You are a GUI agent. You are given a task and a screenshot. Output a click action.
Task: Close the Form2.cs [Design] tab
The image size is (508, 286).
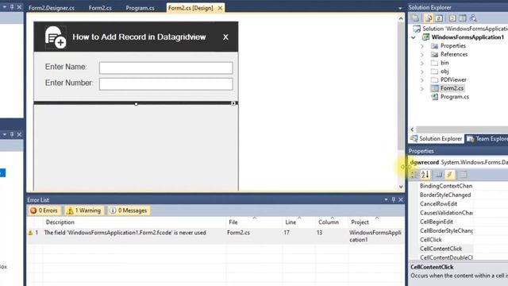pyautogui.click(x=220, y=8)
